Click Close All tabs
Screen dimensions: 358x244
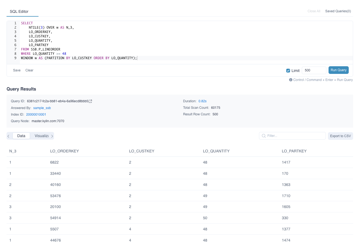[x=314, y=11]
